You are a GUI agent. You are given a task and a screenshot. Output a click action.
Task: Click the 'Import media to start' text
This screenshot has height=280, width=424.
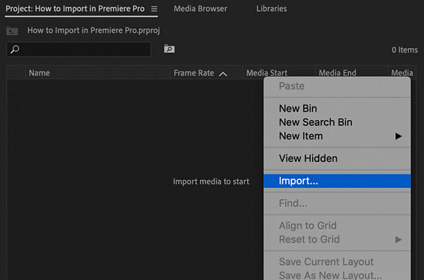point(211,182)
